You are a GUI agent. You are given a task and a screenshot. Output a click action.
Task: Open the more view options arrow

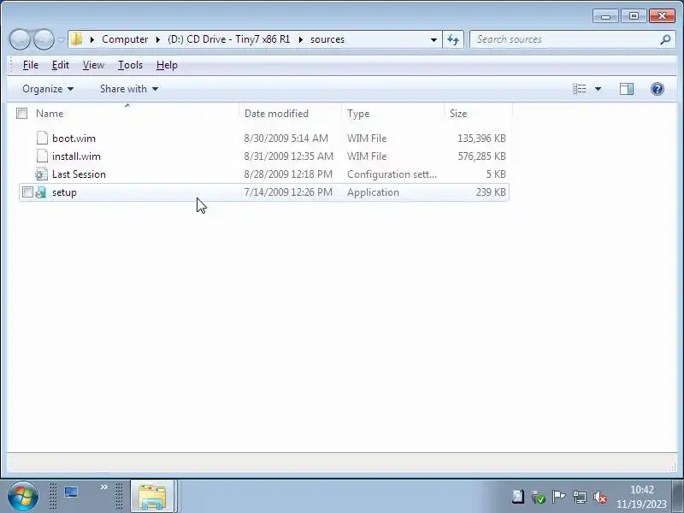click(x=598, y=89)
